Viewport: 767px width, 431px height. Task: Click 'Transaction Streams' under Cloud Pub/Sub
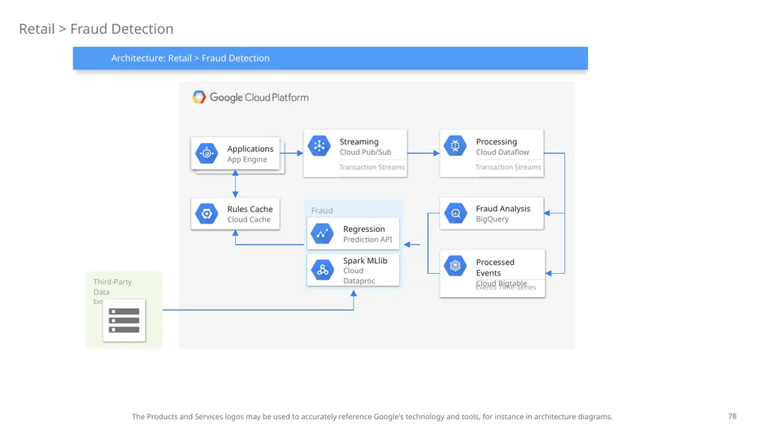[372, 167]
